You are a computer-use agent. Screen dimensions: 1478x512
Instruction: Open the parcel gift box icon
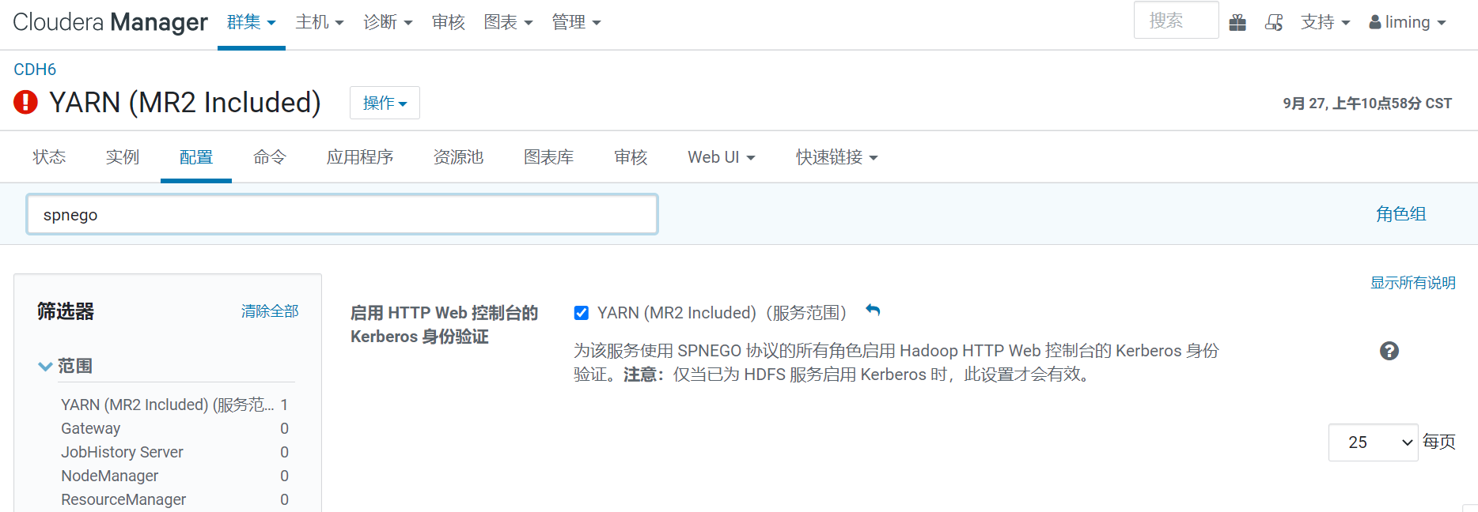coord(1237,23)
